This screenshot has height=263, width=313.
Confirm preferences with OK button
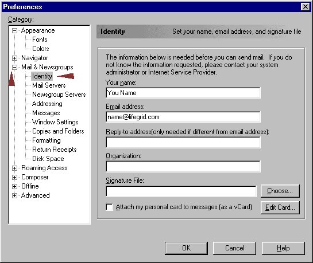click(x=186, y=248)
